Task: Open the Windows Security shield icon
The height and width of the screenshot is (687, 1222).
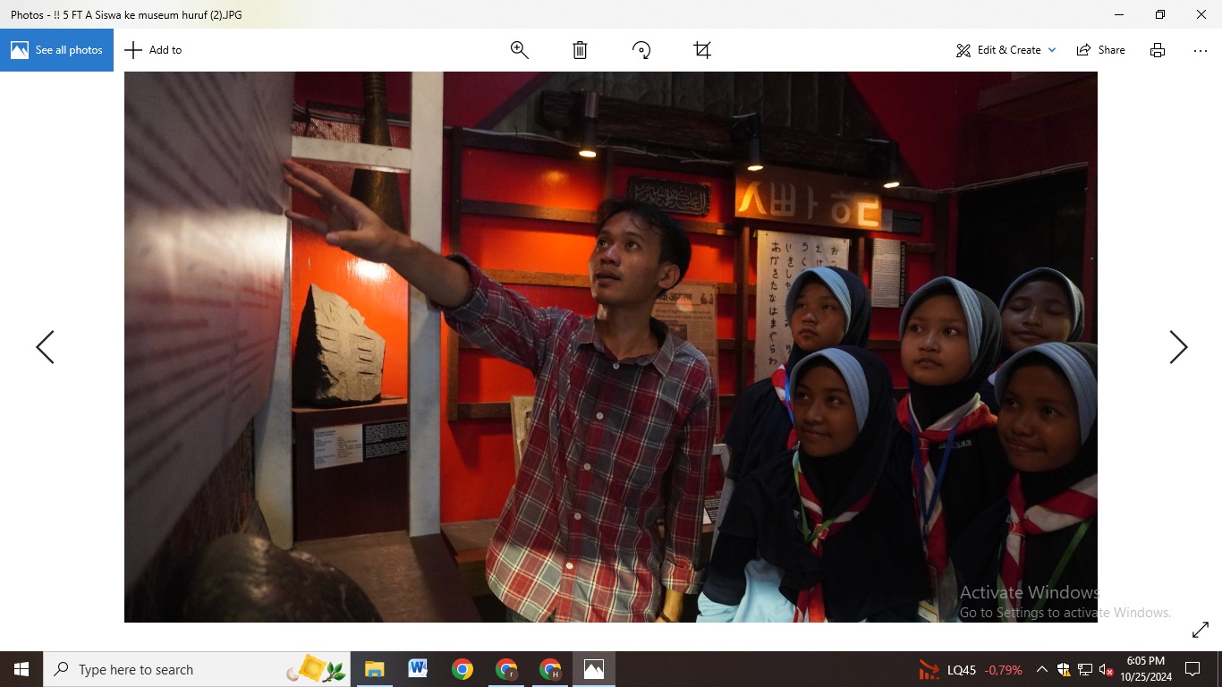Action: (x=1064, y=669)
